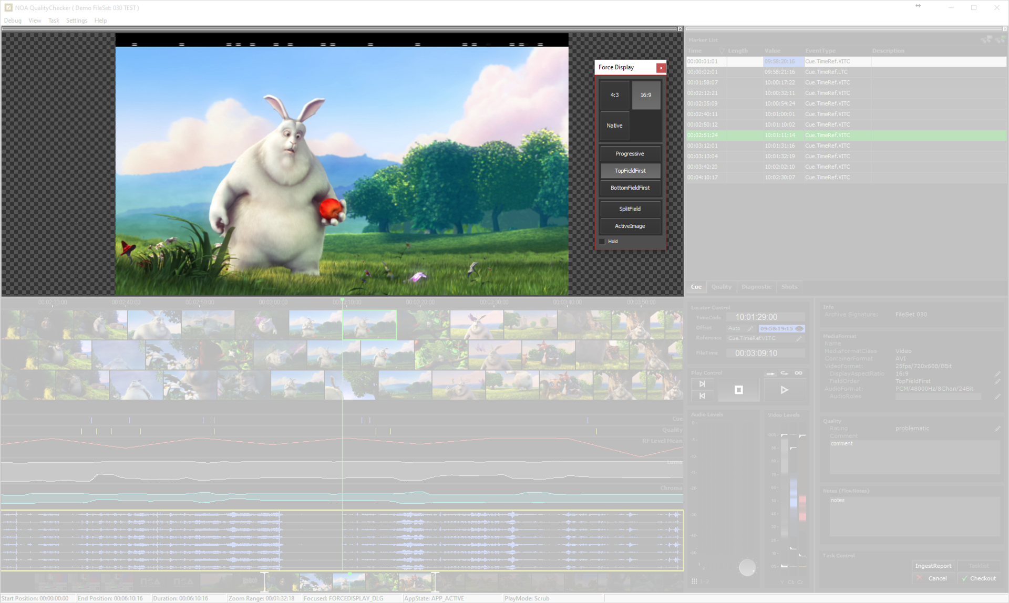Enable the Hold checkbox
Screen dimensions: 1009x603
pos(602,242)
